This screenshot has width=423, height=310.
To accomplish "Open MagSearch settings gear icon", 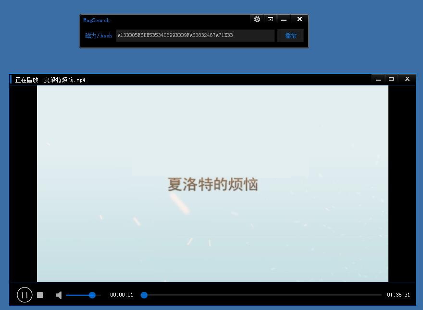I will click(257, 19).
